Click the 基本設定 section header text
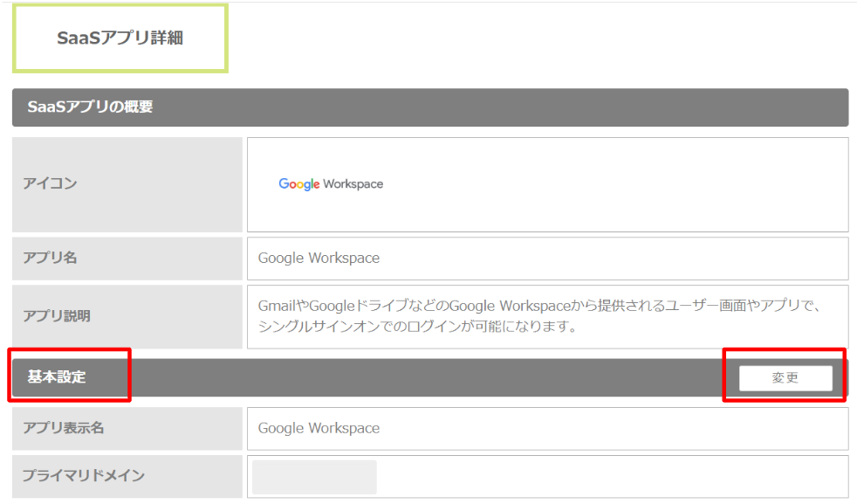This screenshot has width=857, height=504. 55,377
